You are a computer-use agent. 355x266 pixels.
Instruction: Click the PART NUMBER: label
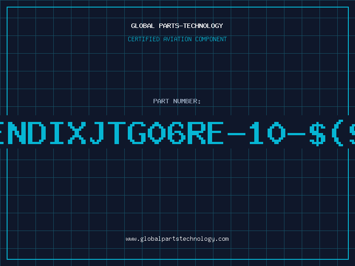(x=177, y=101)
